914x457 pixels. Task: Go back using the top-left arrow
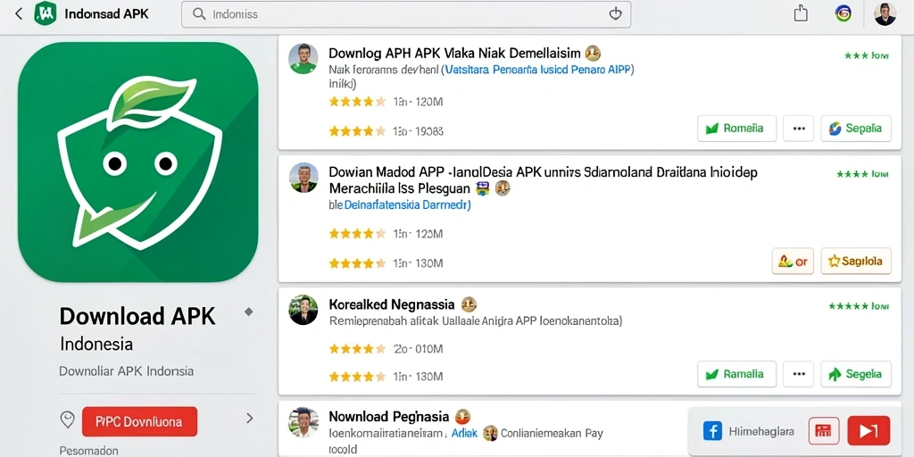[19, 14]
